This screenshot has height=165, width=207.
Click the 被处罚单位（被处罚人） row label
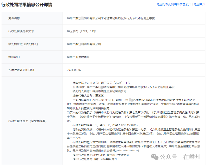pyautogui.click(x=23, y=44)
